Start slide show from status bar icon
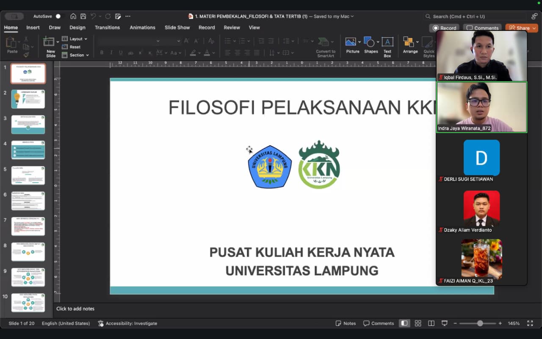 [444, 323]
